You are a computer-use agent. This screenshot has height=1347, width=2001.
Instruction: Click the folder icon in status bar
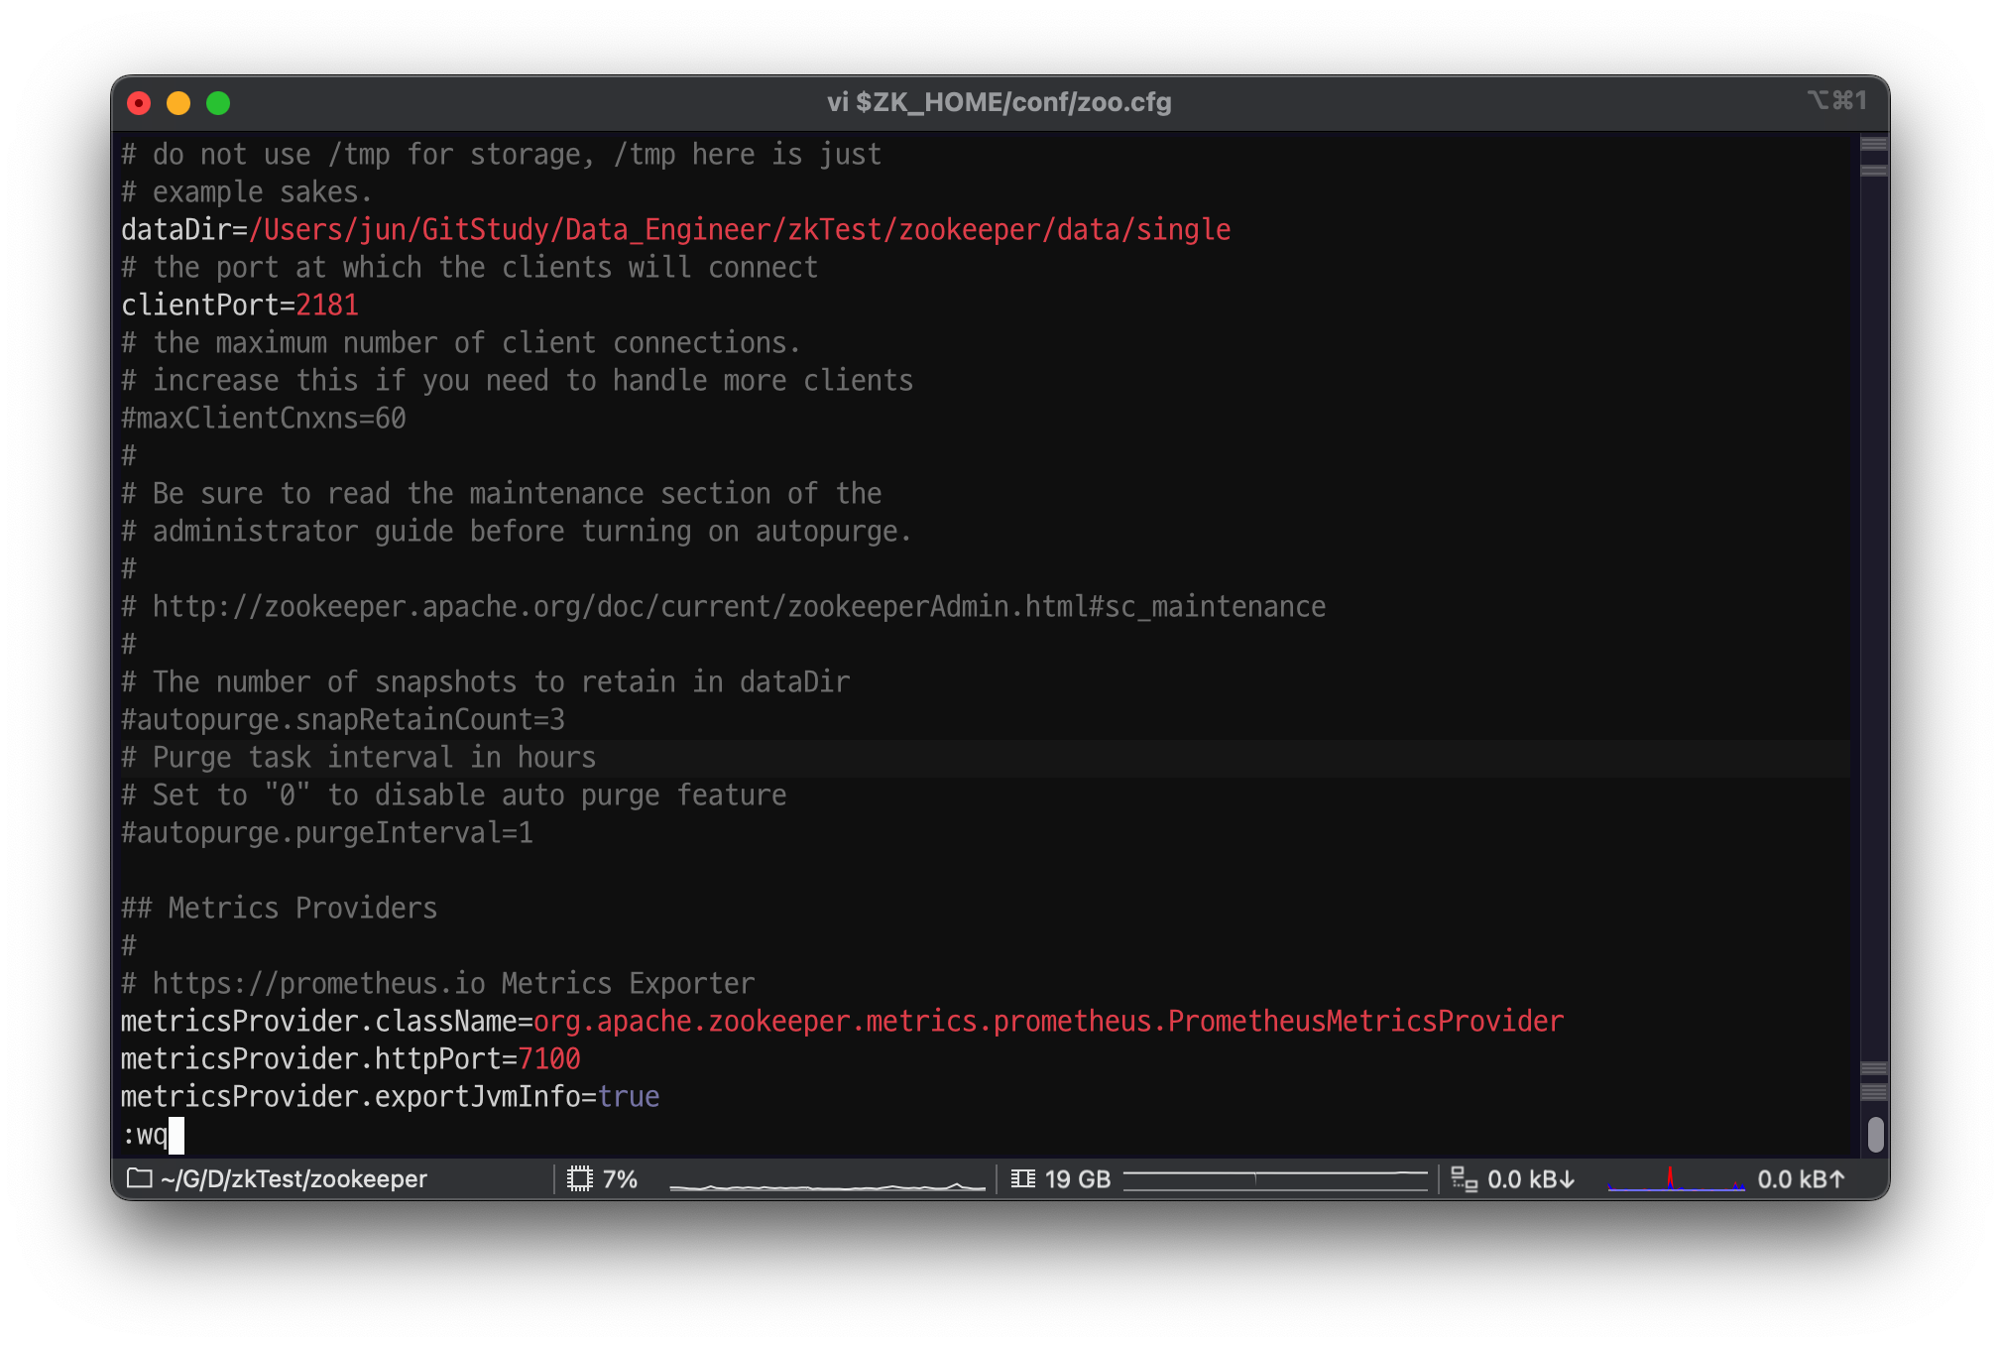pos(140,1178)
